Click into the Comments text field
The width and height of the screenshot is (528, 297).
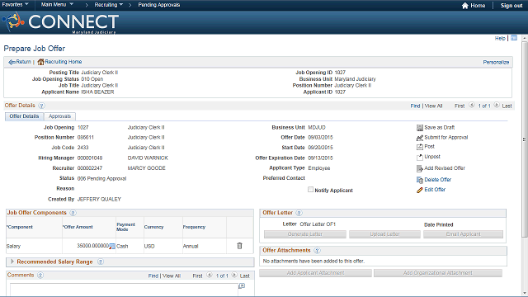(x=124, y=290)
